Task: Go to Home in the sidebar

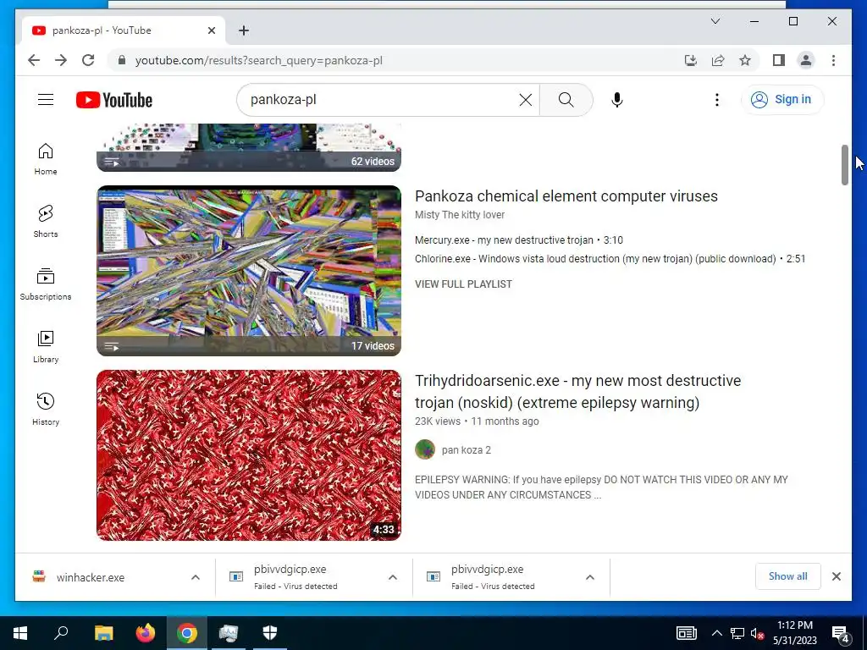Action: [x=46, y=159]
